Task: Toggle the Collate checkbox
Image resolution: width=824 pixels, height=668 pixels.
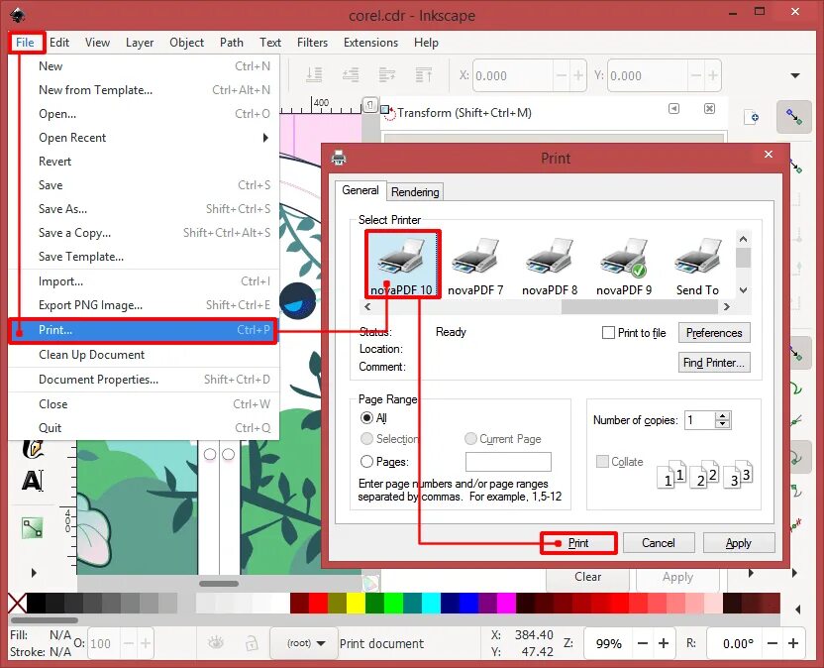Action: pyautogui.click(x=602, y=461)
